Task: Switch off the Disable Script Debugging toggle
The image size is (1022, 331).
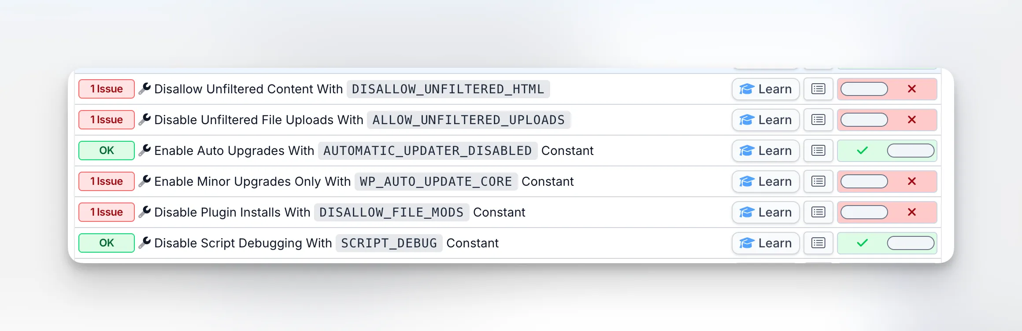Action: point(911,243)
